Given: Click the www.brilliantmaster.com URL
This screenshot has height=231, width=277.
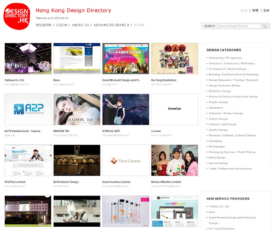Looking at the screenshot, I should coord(166,186).
